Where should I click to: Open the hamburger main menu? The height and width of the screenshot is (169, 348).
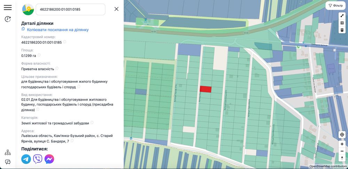8,7
